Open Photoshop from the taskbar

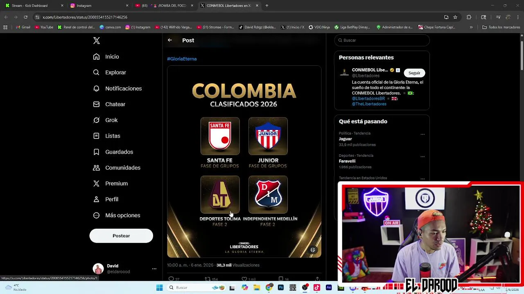tap(281, 287)
